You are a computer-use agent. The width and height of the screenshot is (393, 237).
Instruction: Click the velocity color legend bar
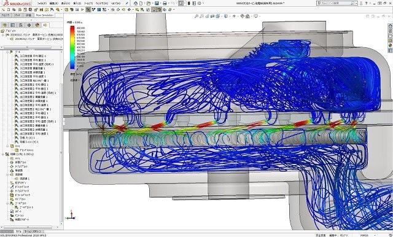[x=72, y=47]
